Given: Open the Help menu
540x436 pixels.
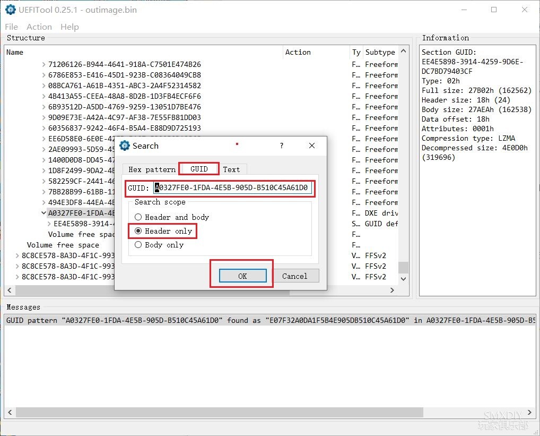Looking at the screenshot, I should click(69, 27).
